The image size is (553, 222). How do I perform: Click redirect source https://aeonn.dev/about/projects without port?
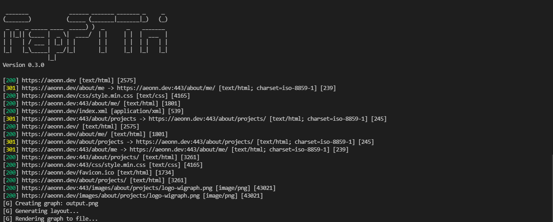point(73,142)
